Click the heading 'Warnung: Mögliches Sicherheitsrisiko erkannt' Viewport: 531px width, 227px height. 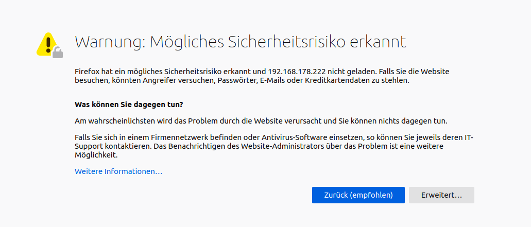point(241,42)
